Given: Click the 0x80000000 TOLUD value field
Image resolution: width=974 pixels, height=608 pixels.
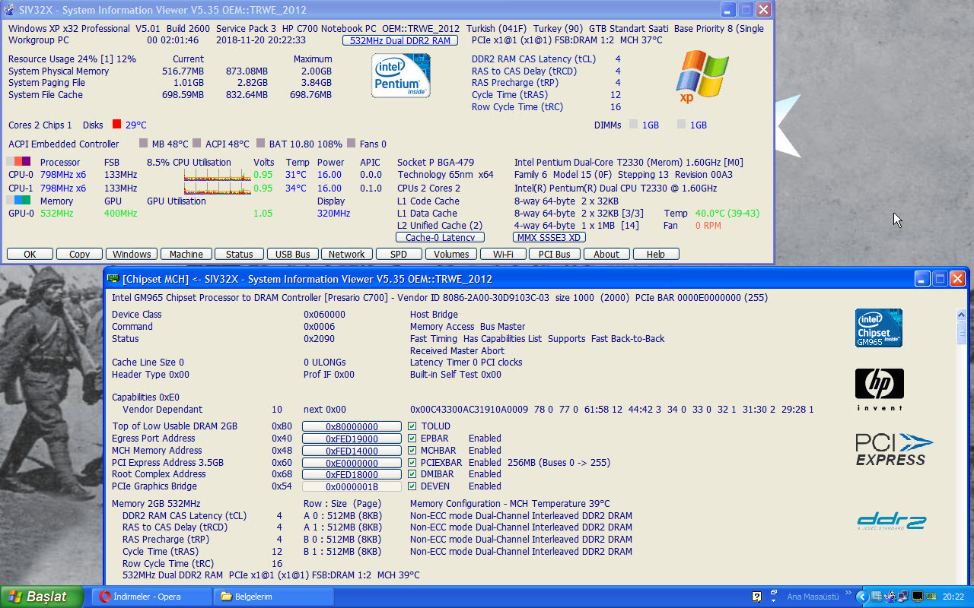Looking at the screenshot, I should point(352,427).
